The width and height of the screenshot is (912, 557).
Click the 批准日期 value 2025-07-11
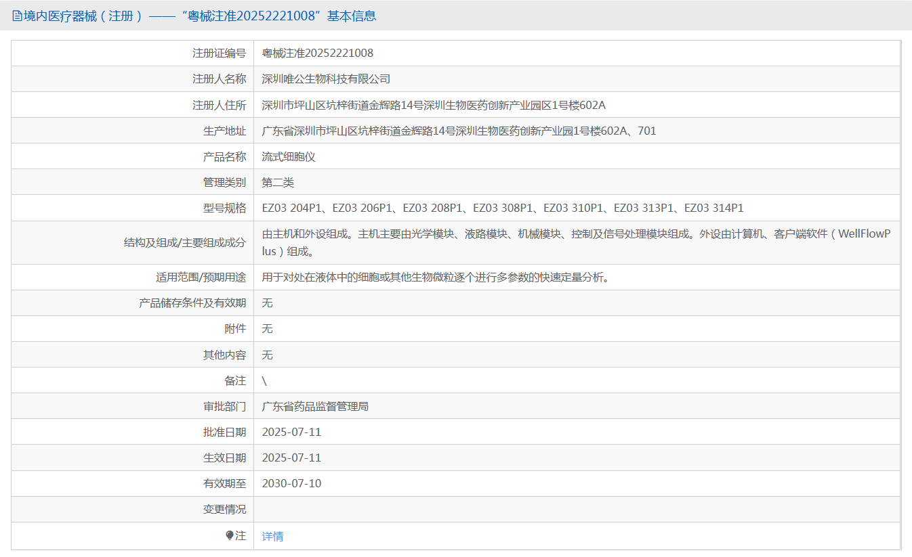tap(291, 432)
